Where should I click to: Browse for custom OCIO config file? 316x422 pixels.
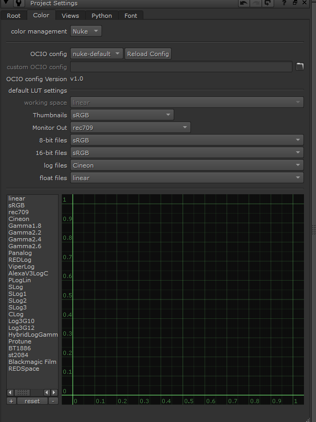[x=299, y=66]
